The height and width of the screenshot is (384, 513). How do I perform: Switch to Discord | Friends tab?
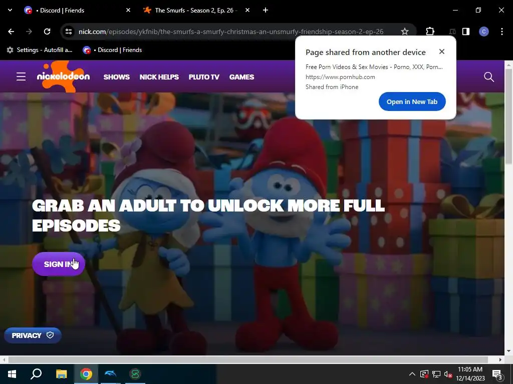click(x=77, y=10)
